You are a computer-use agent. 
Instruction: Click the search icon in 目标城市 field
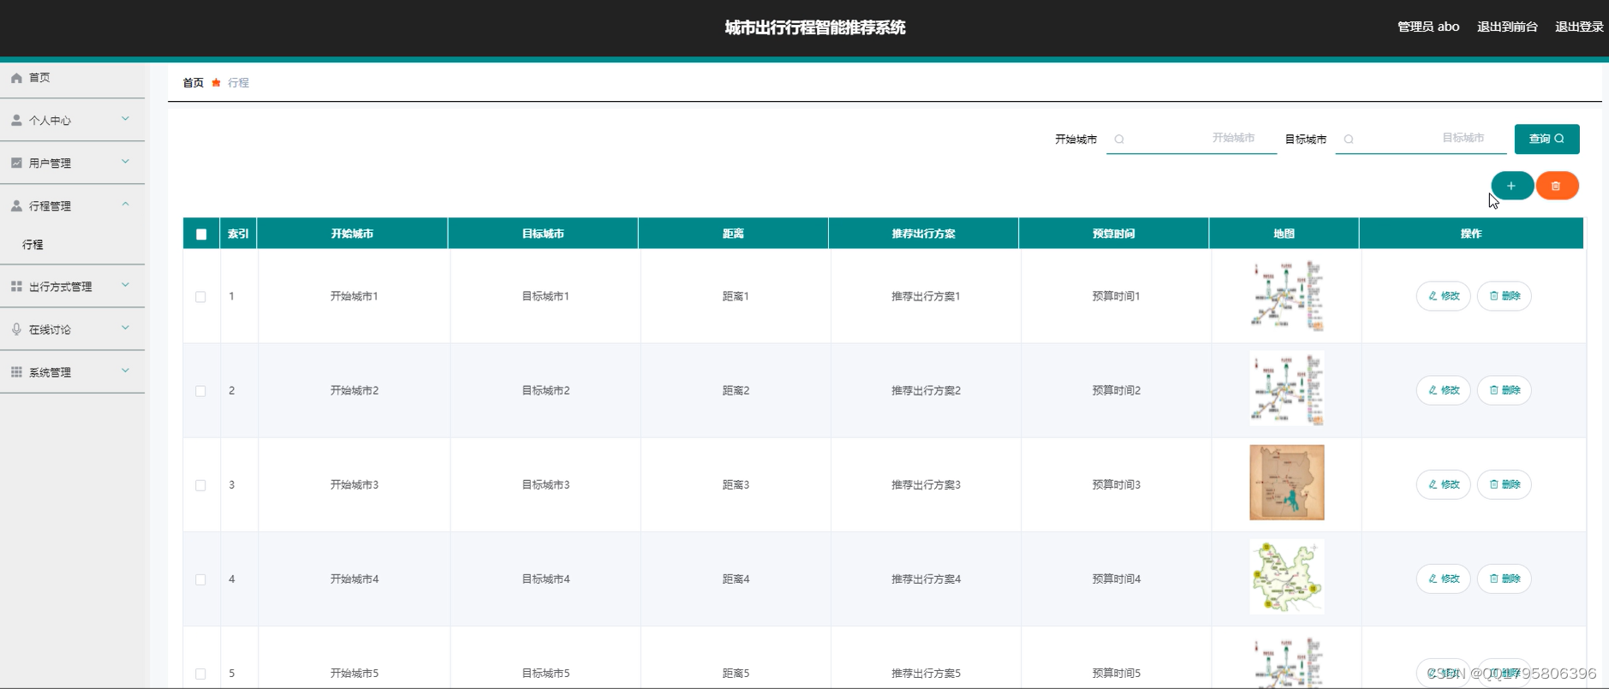pos(1349,140)
